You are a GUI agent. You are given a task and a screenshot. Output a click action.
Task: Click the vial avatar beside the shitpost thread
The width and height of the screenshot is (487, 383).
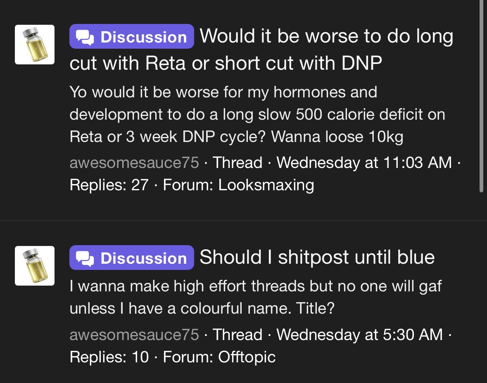click(x=35, y=266)
